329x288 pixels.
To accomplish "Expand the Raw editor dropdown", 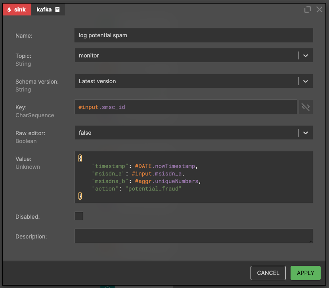I will 306,133.
